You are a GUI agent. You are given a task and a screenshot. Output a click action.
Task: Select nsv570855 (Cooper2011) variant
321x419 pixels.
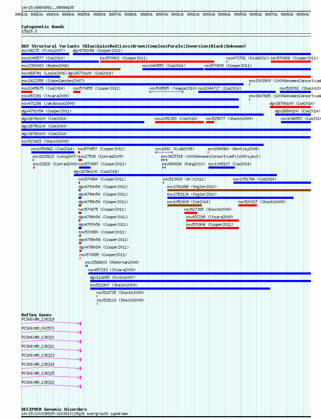(97, 88)
